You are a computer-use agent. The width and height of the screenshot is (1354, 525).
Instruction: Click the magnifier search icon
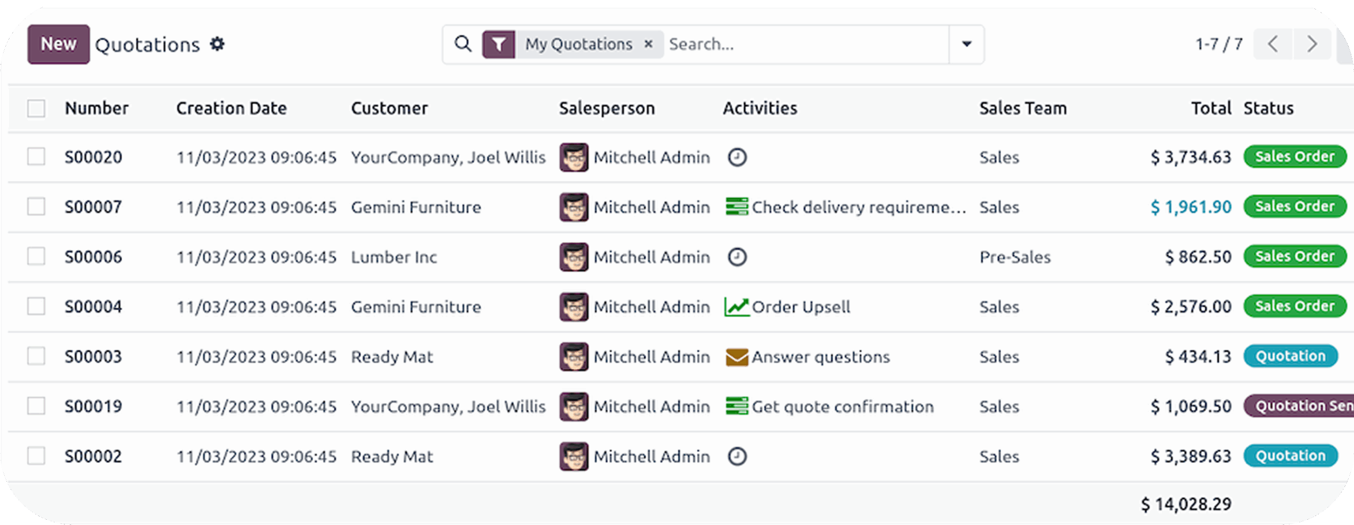tap(463, 44)
